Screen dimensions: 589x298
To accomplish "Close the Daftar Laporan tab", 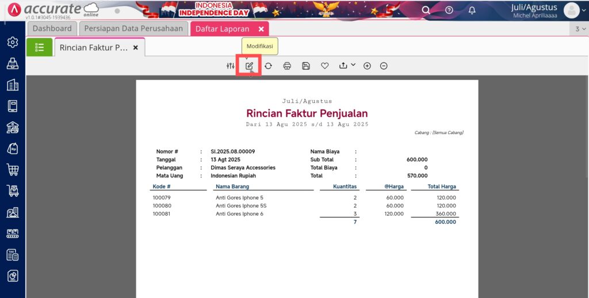I will click(261, 29).
